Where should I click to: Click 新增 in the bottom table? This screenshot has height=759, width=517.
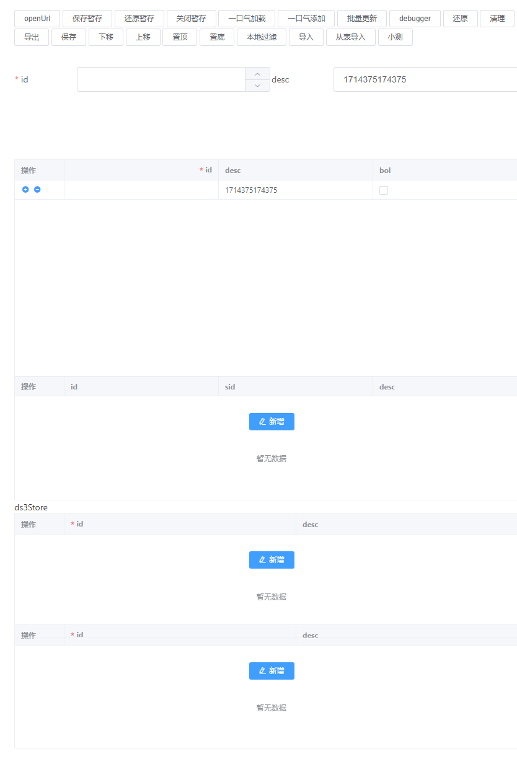tap(272, 671)
